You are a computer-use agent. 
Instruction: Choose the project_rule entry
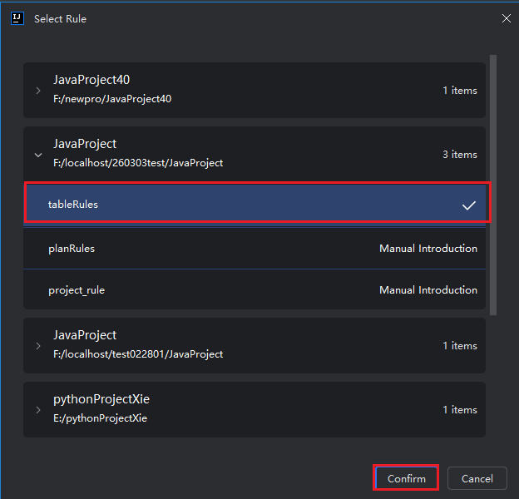(x=77, y=289)
